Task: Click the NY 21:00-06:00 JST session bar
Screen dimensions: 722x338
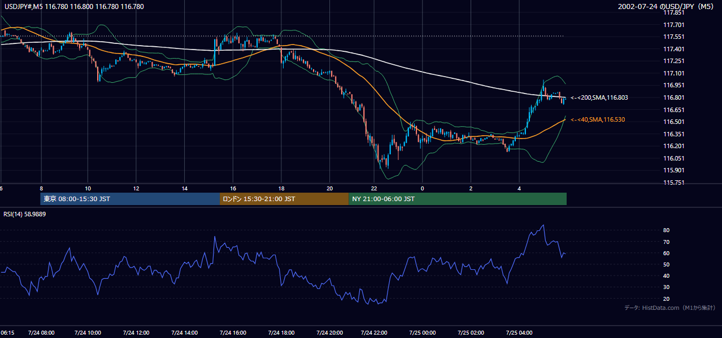Action: [458, 199]
